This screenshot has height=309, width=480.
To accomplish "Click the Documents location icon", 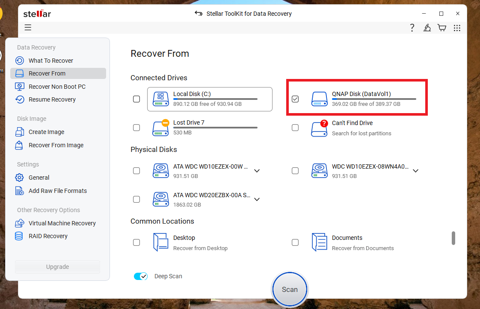I will coord(319,242).
